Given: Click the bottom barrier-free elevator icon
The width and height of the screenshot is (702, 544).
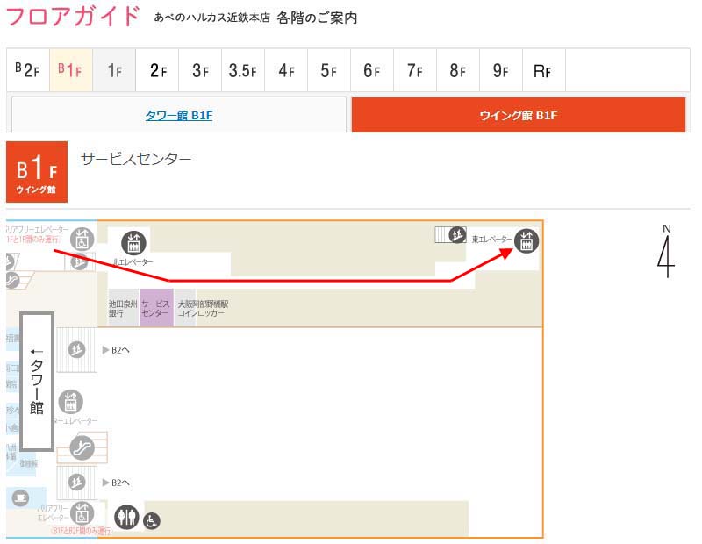Looking at the screenshot, I should coord(82,512).
